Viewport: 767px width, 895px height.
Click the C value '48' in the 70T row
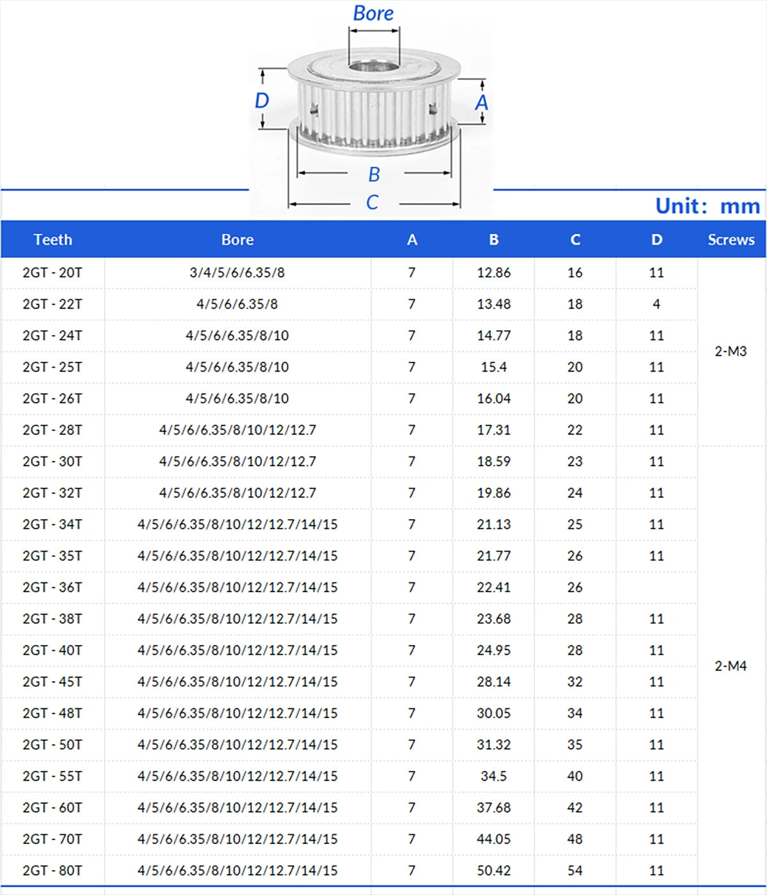point(575,839)
